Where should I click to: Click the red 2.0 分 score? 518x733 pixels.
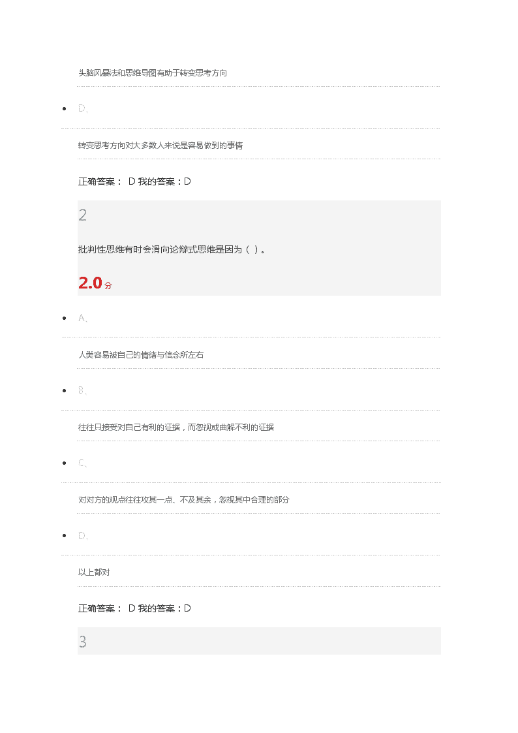click(95, 283)
